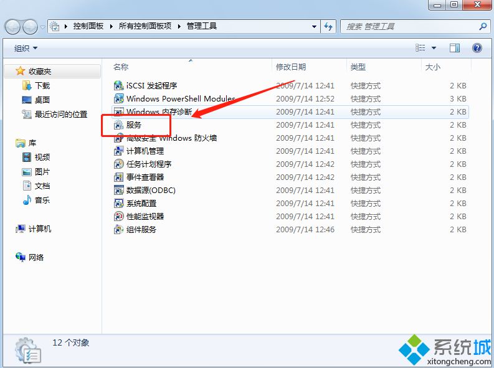Expand arrow after 所有控制面板项 breadcrumb

tap(179, 26)
